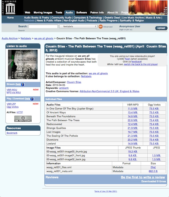Open the Patron Info tab
169x197 pixels.
point(97,13)
